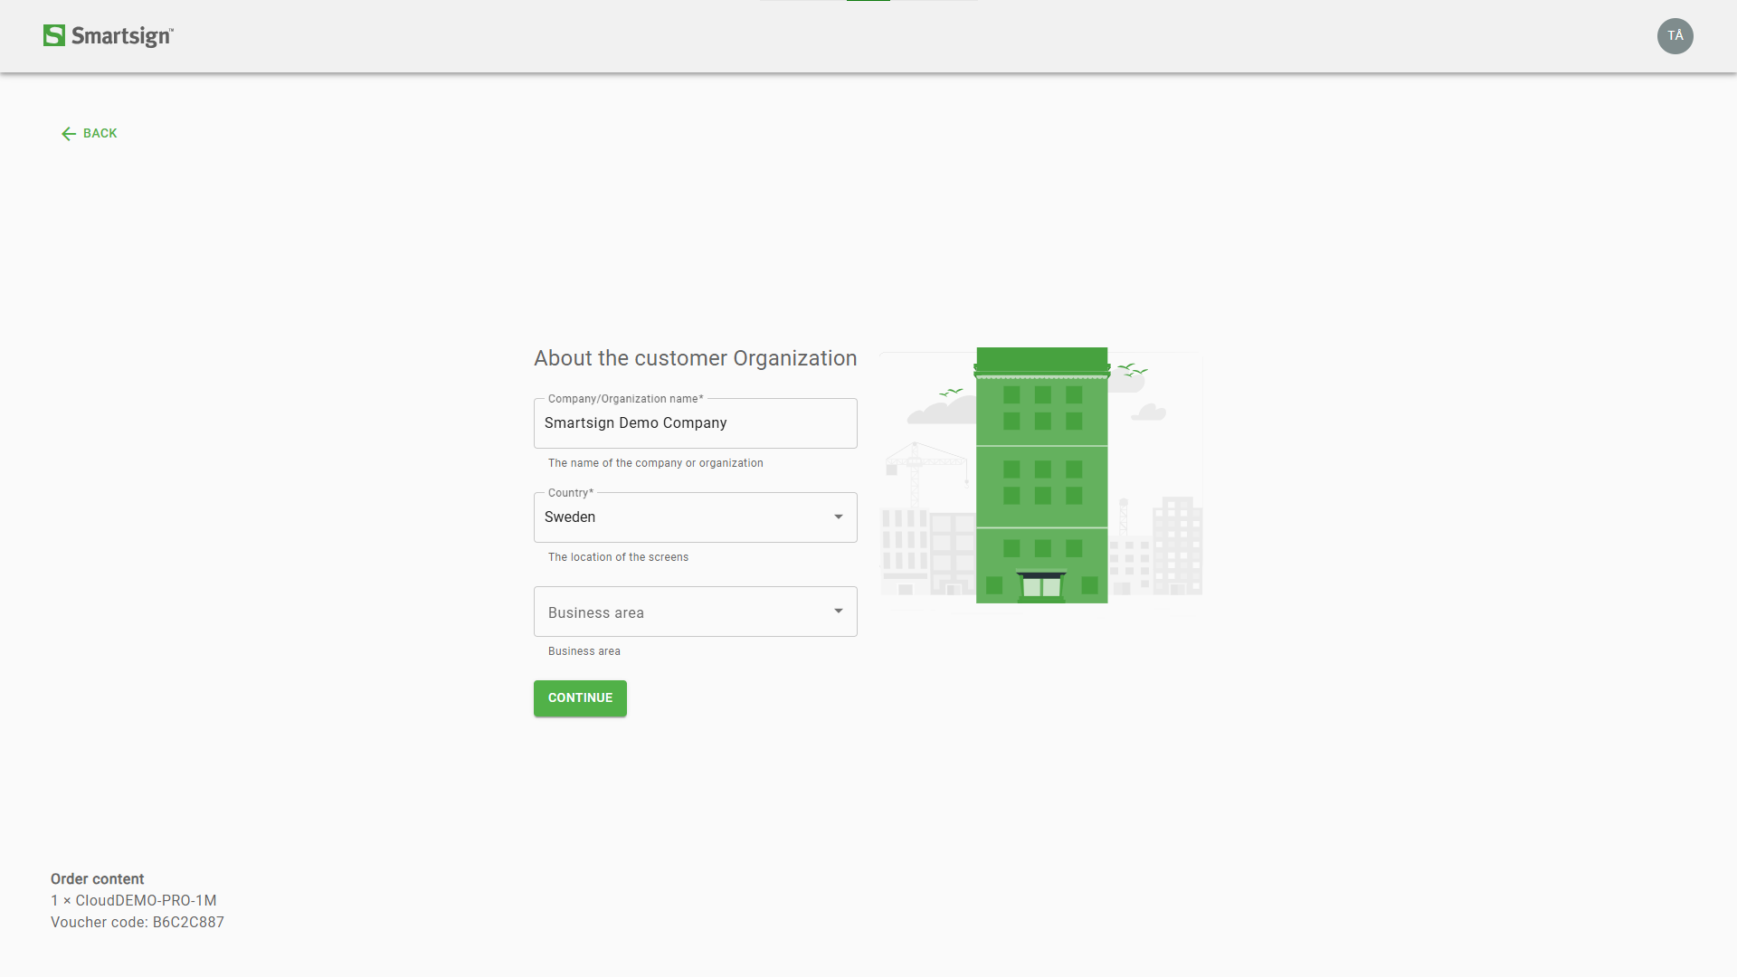Expand the Business area dropdown arrow

[838, 612]
